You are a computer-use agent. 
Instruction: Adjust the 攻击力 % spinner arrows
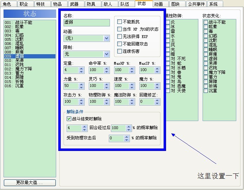pyautogui.click(x=81, y=102)
